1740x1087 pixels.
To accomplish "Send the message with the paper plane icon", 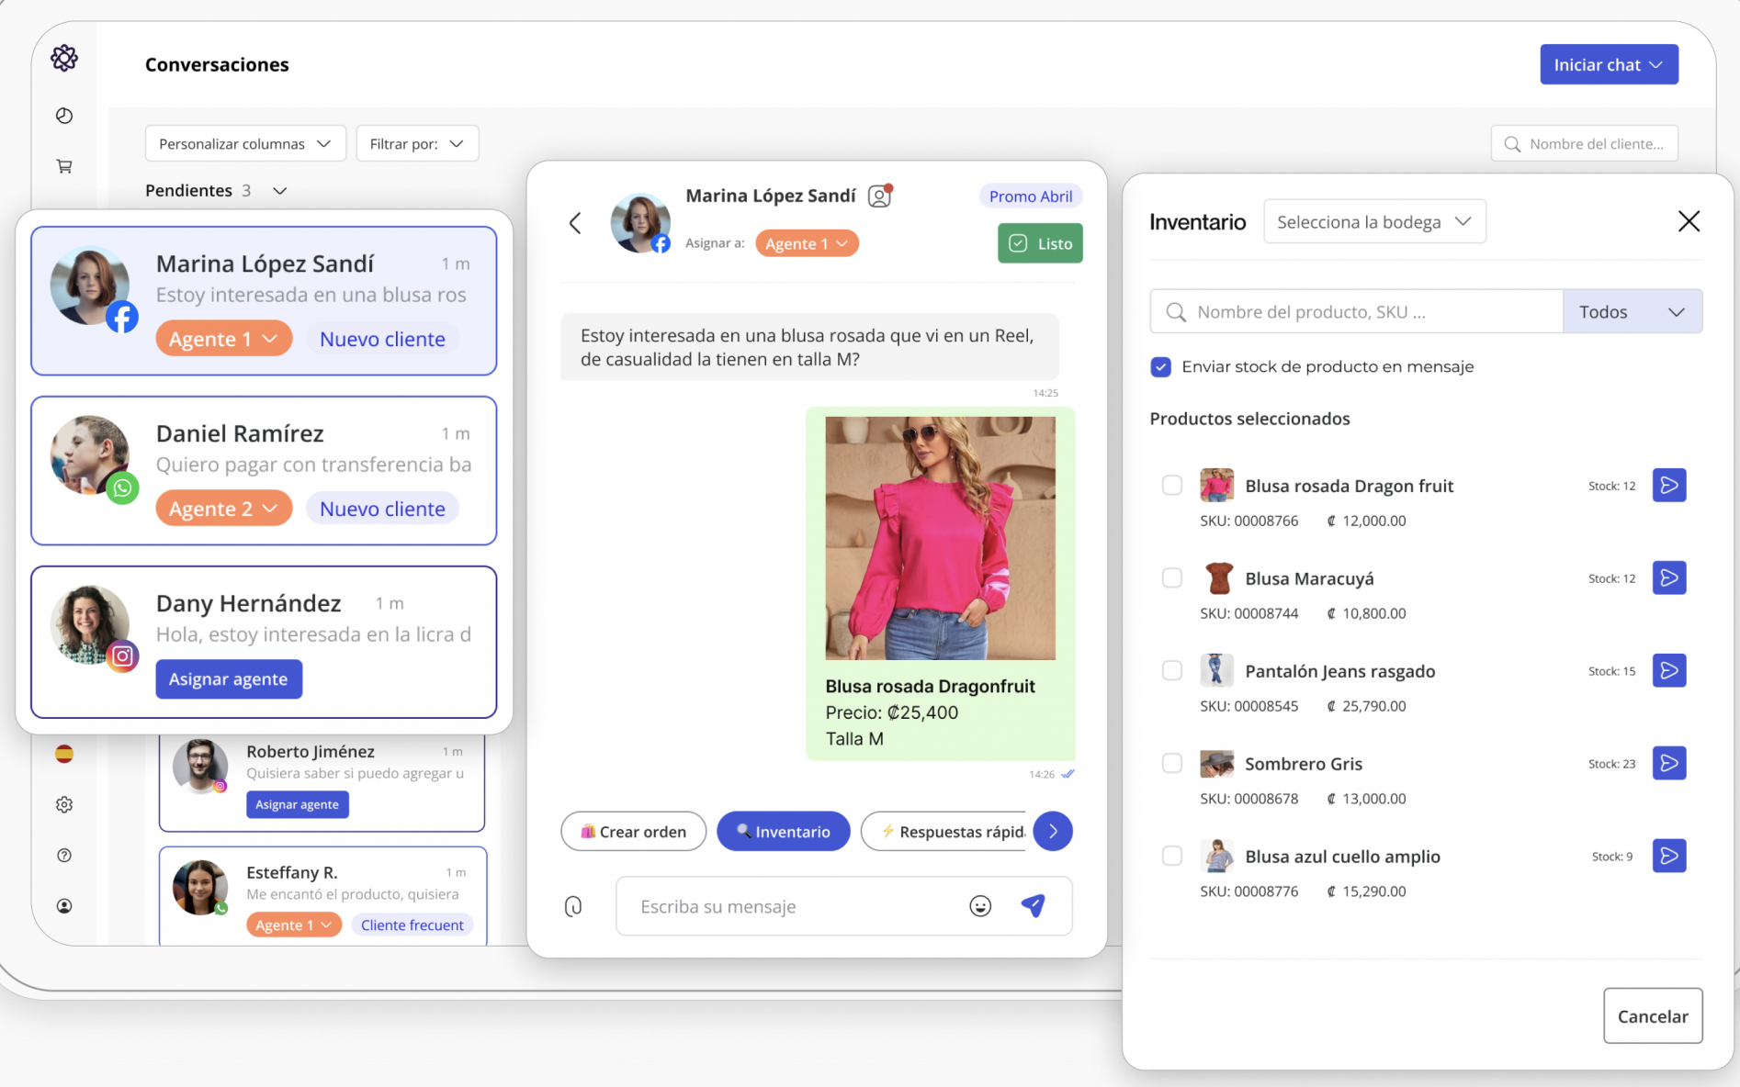I will pos(1034,905).
